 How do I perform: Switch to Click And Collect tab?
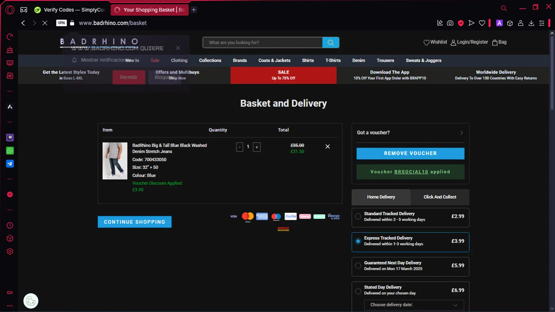(x=440, y=197)
